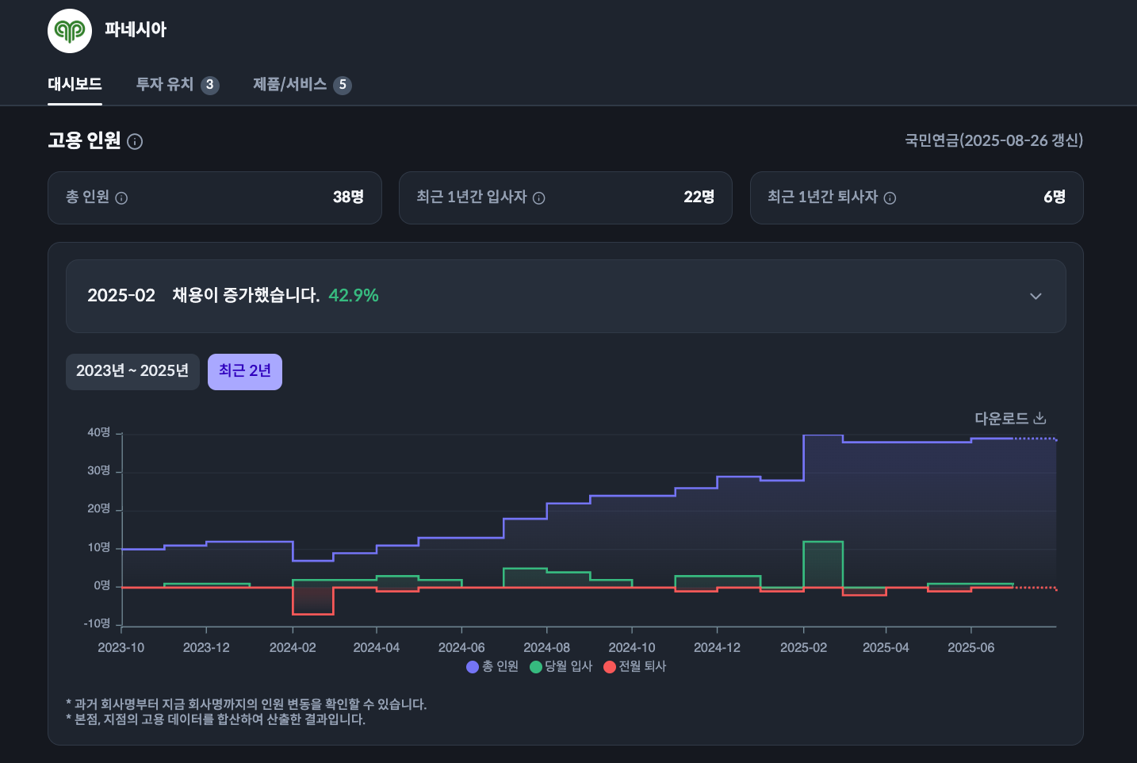The height and width of the screenshot is (763, 1137).
Task: Click the download arrow icon above chart
Action: (x=1040, y=418)
